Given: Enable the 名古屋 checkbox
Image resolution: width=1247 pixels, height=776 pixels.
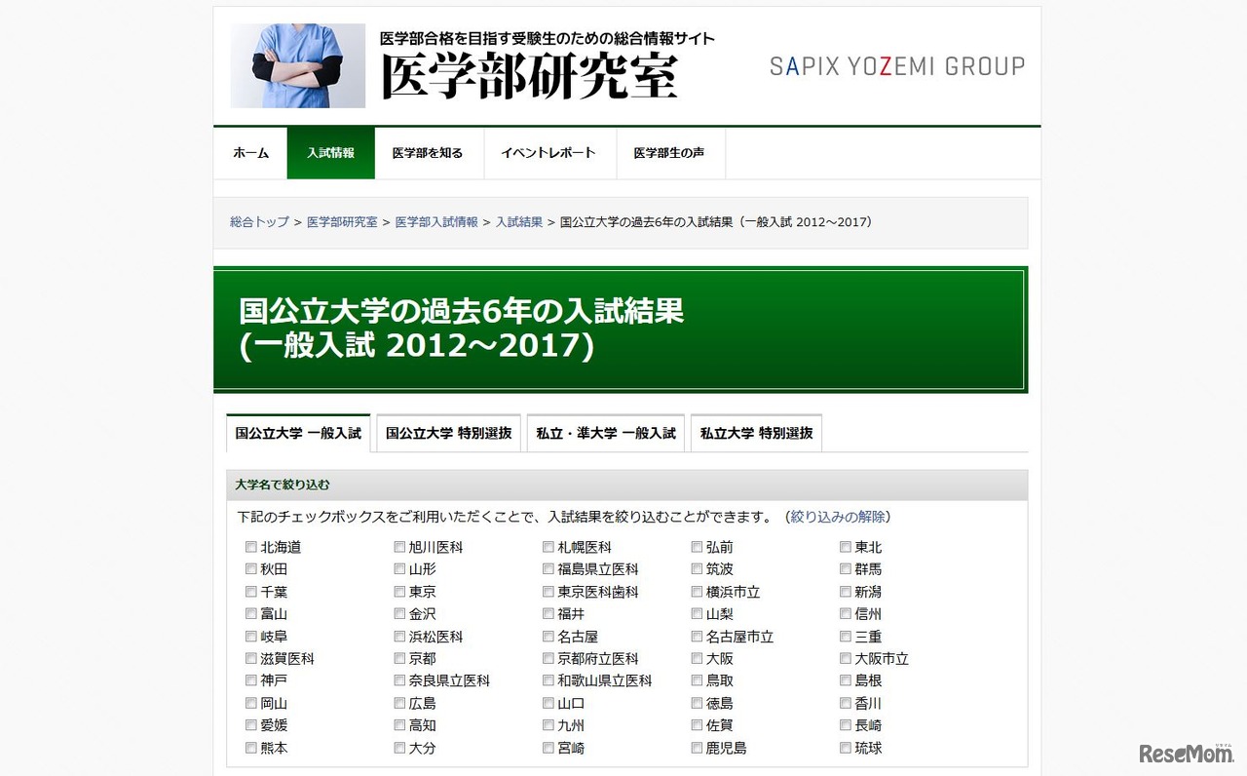Looking at the screenshot, I should [x=548, y=636].
